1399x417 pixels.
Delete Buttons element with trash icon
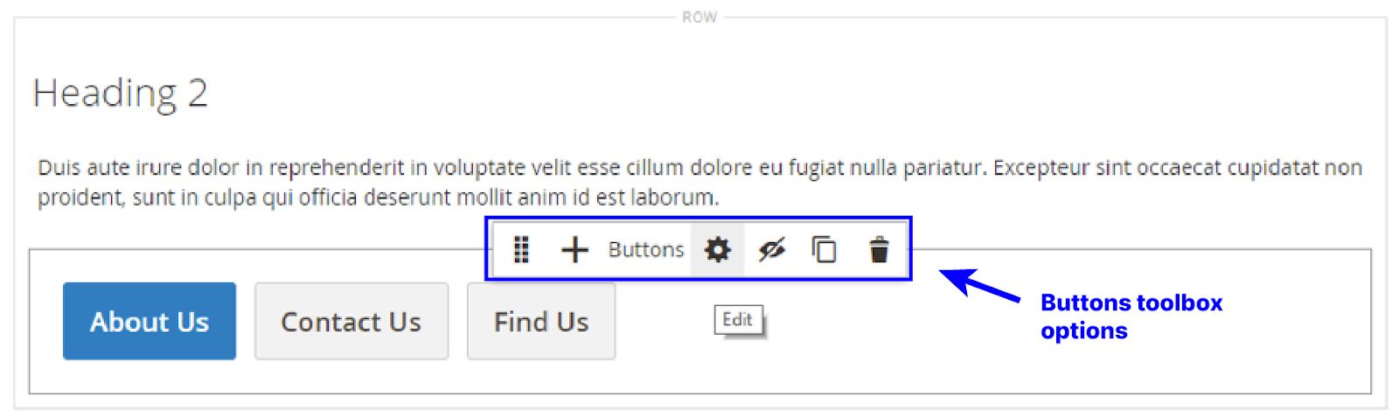click(879, 250)
